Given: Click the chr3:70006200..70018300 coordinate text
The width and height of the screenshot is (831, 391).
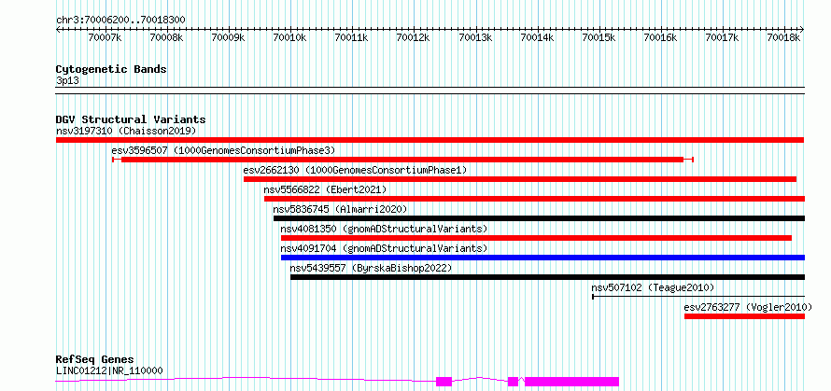Looking at the screenshot, I should (120, 20).
